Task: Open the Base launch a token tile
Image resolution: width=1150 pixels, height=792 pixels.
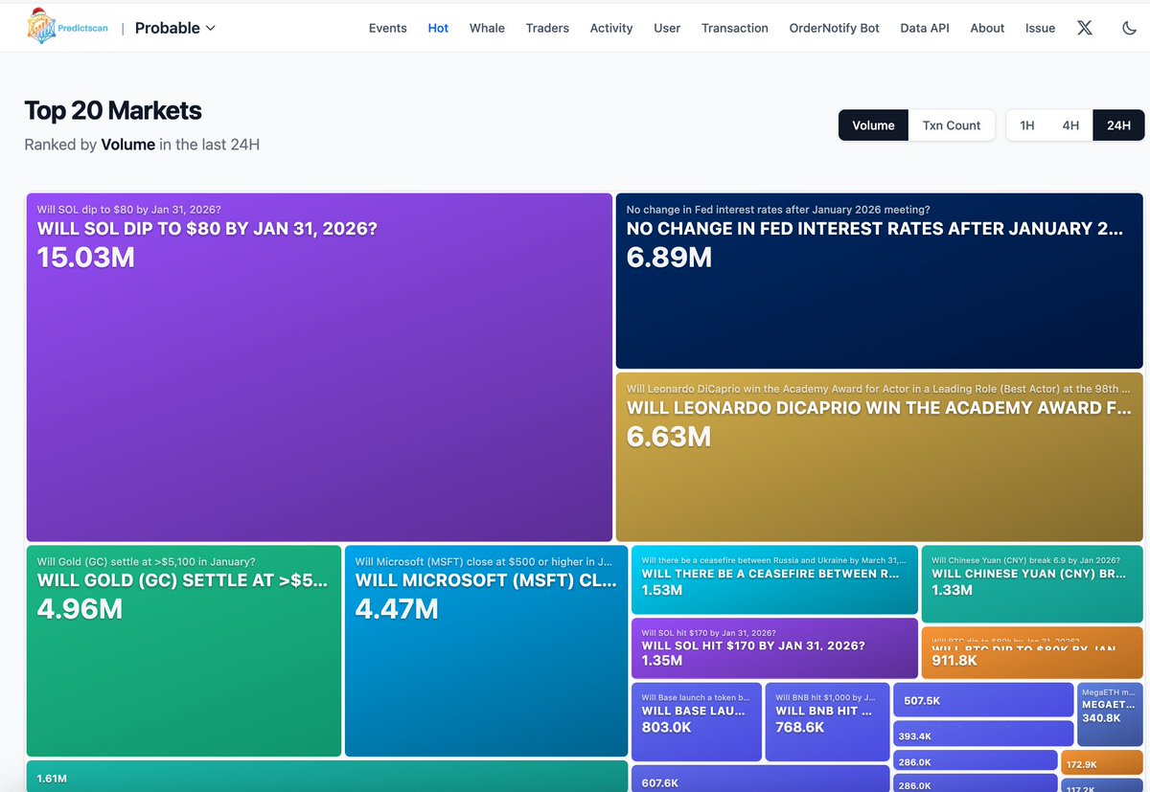Action: [697, 722]
